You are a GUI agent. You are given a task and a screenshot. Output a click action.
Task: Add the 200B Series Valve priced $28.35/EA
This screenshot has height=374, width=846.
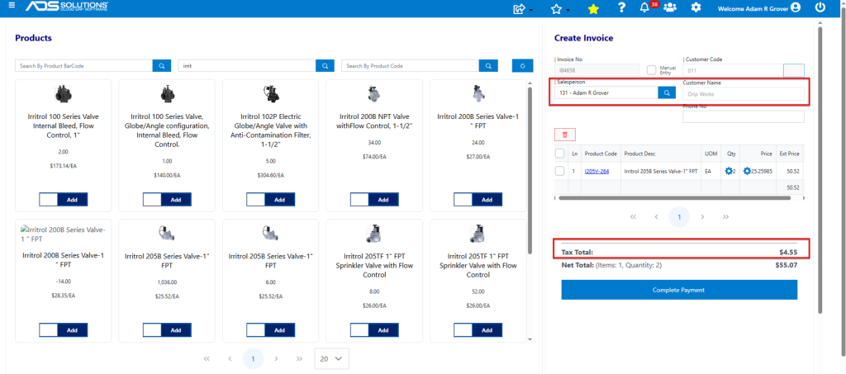(x=73, y=329)
